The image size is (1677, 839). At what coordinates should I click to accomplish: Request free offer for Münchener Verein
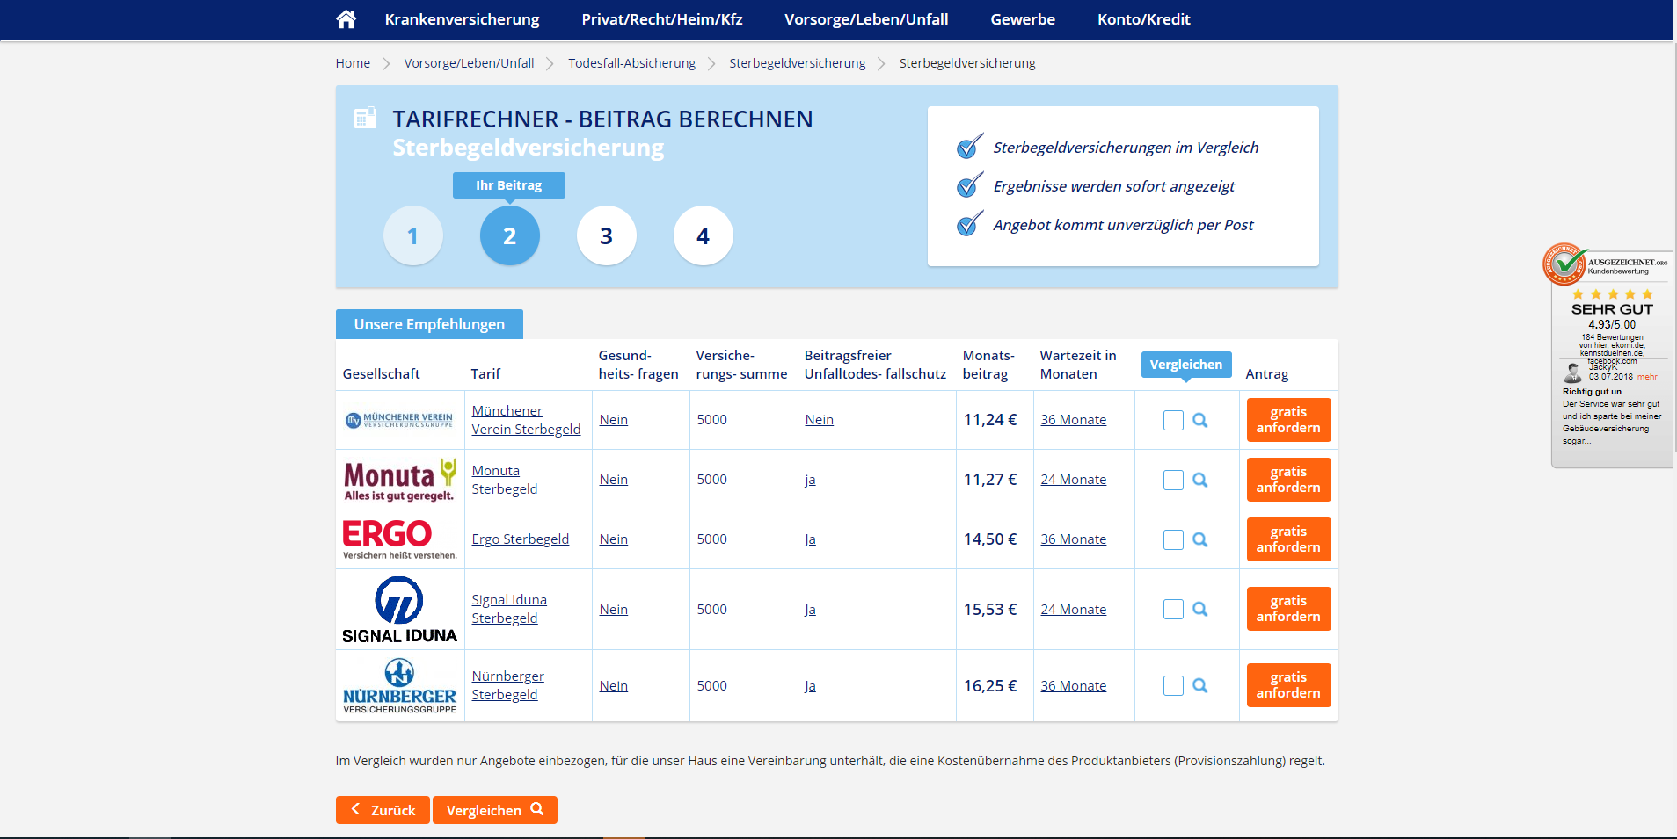1288,420
